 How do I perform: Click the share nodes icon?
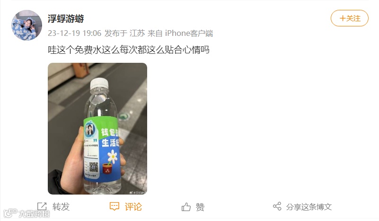point(277,206)
